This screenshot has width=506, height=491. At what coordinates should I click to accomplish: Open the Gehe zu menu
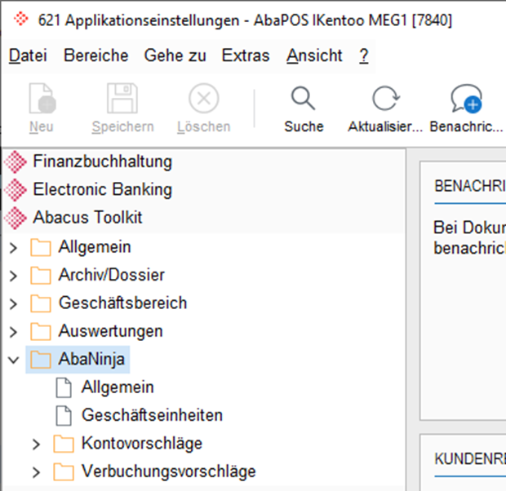pos(175,55)
